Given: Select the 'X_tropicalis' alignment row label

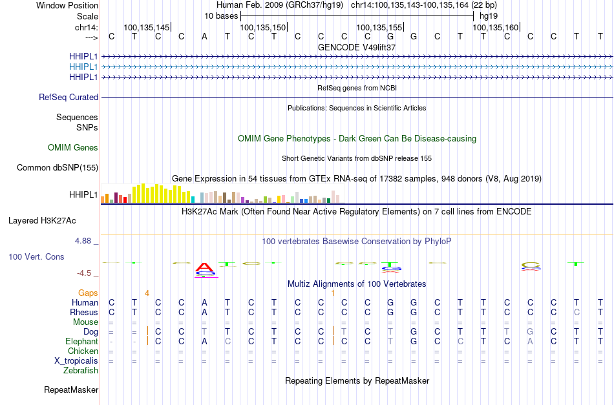Looking at the screenshot, I should click(x=76, y=361).
